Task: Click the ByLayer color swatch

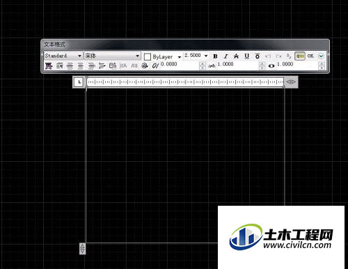Action: (x=148, y=57)
